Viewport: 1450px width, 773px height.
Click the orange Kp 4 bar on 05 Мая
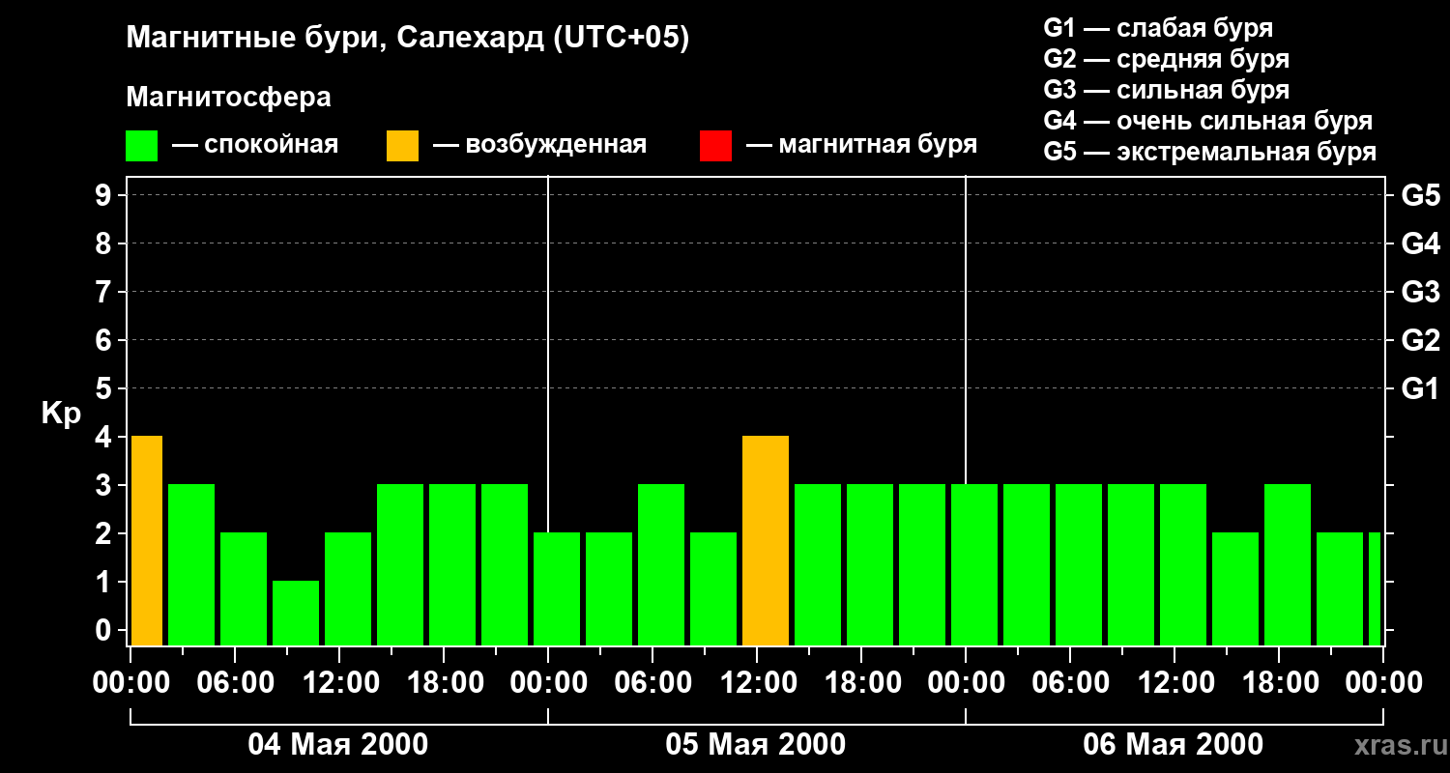(766, 541)
